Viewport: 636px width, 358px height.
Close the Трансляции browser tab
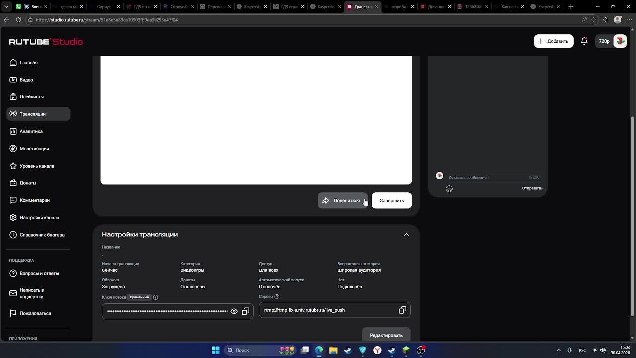coord(376,6)
